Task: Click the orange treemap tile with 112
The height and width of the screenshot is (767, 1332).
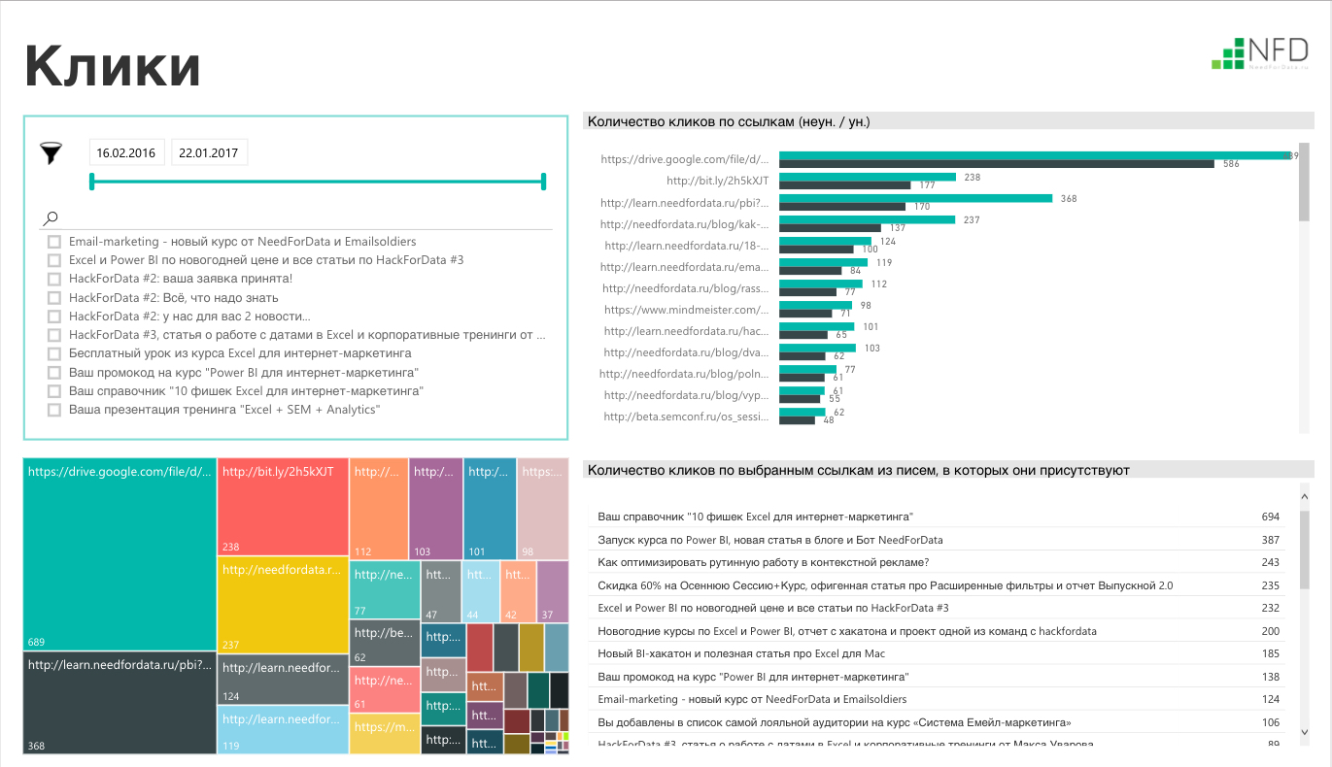Action: coord(378,509)
